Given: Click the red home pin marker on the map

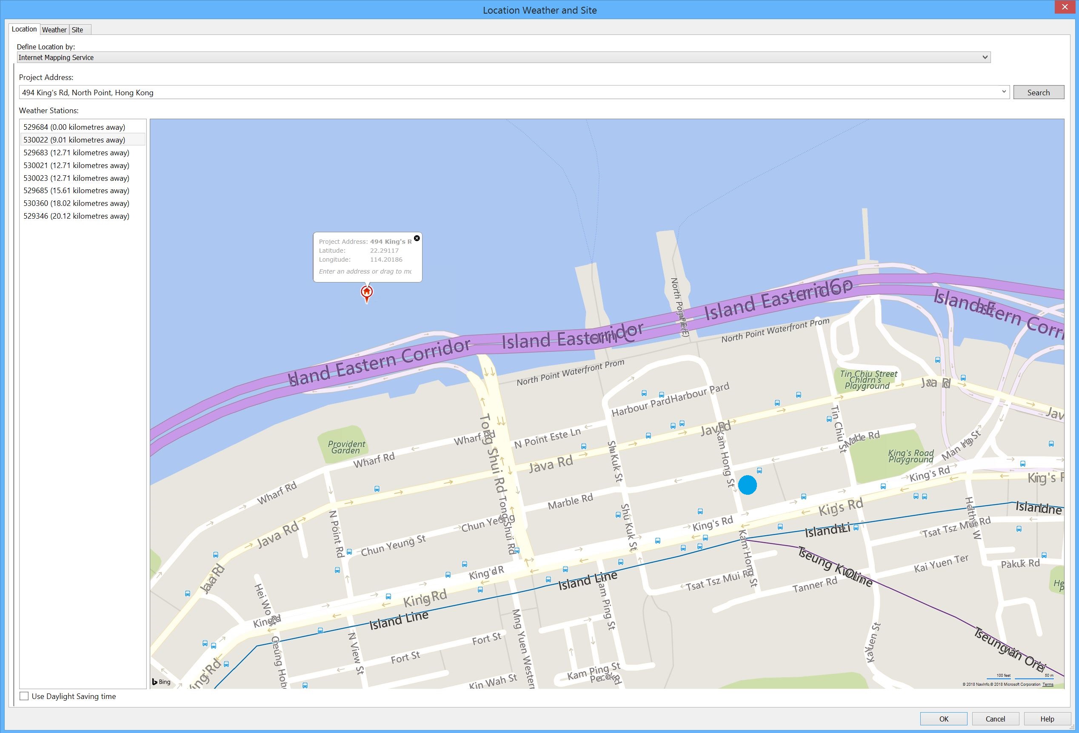Looking at the screenshot, I should pos(366,292).
